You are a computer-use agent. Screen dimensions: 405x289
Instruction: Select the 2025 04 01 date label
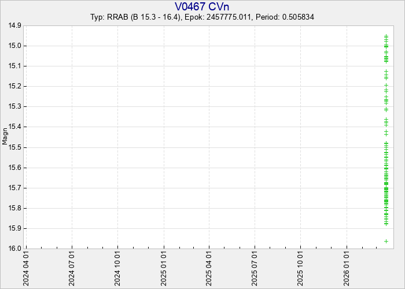coord(209,268)
